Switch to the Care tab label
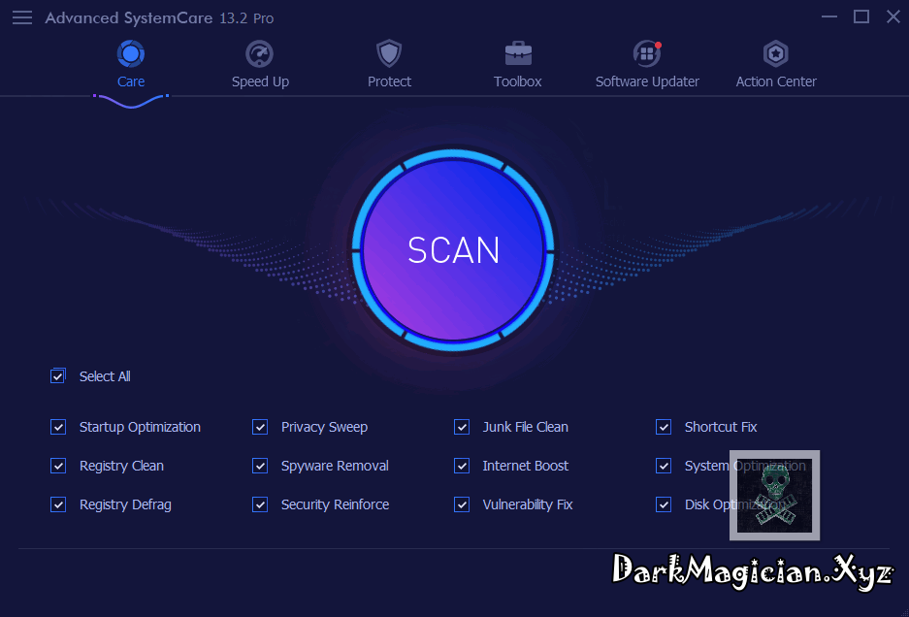The height and width of the screenshot is (617, 909). click(131, 81)
